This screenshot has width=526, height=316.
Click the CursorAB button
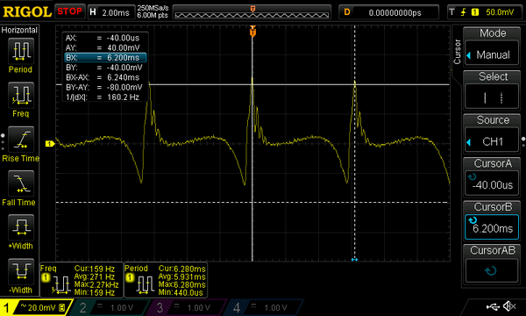point(492,264)
